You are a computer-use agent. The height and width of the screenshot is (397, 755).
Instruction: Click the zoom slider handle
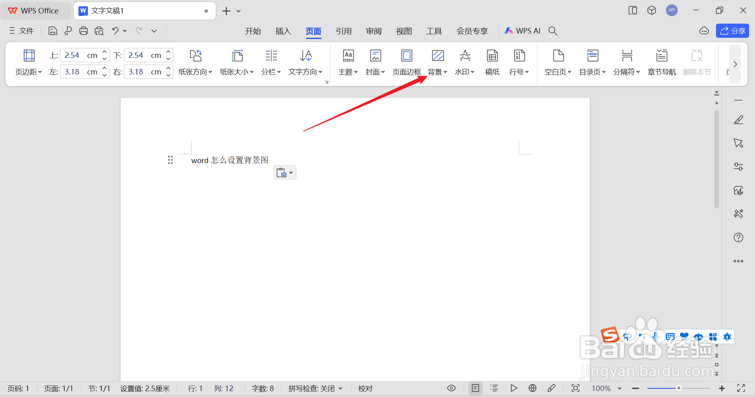pyautogui.click(x=679, y=388)
